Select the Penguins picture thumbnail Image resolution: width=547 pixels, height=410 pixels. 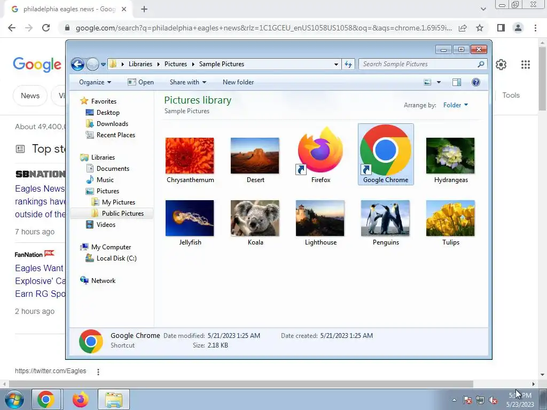(386, 218)
